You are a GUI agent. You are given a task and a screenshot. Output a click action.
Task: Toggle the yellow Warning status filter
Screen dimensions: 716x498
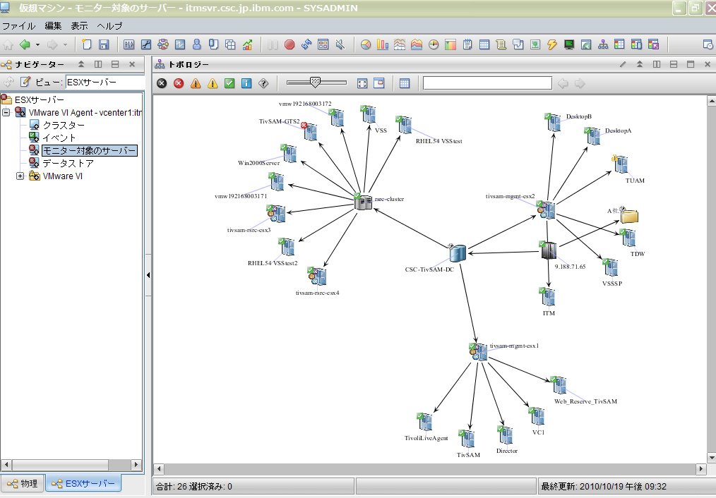click(213, 83)
